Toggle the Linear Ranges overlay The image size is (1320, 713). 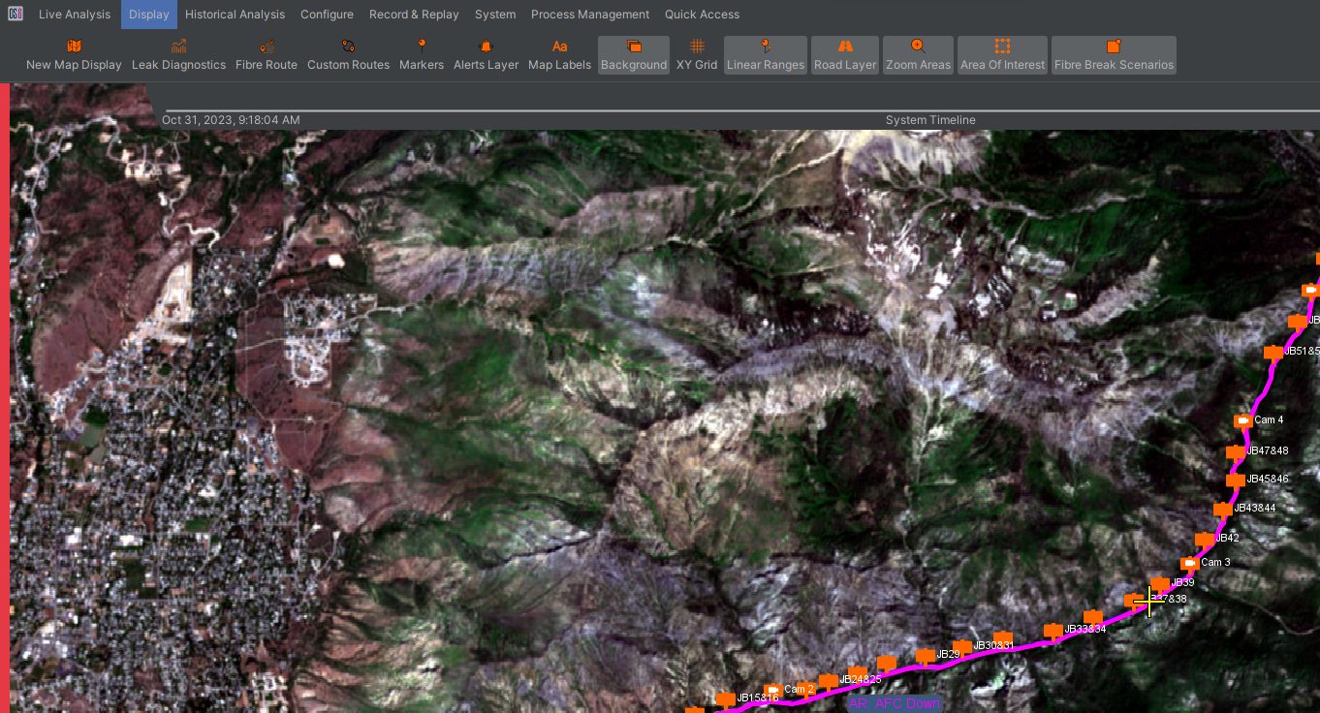click(765, 55)
